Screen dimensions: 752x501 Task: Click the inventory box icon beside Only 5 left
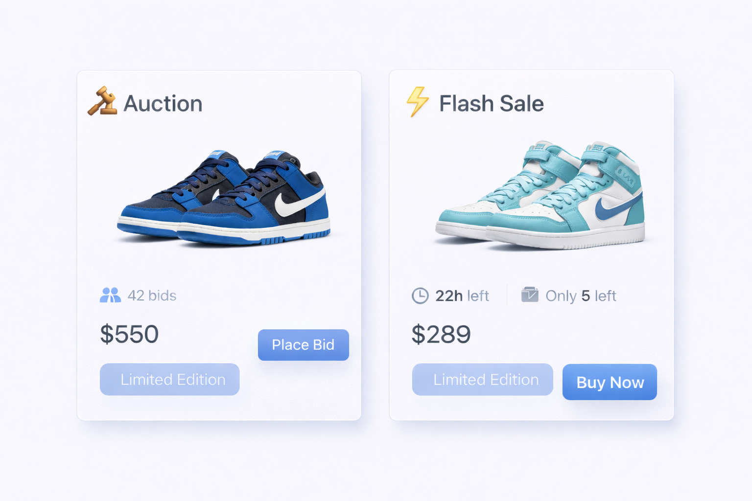click(x=530, y=295)
